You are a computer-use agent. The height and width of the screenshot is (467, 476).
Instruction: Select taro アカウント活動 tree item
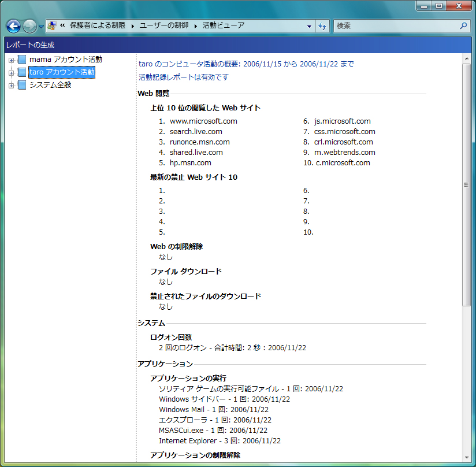(62, 72)
